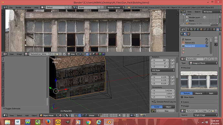223x125 pixels.
Task: Open the Constraints properties chain icon
Action: click(x=205, y=29)
